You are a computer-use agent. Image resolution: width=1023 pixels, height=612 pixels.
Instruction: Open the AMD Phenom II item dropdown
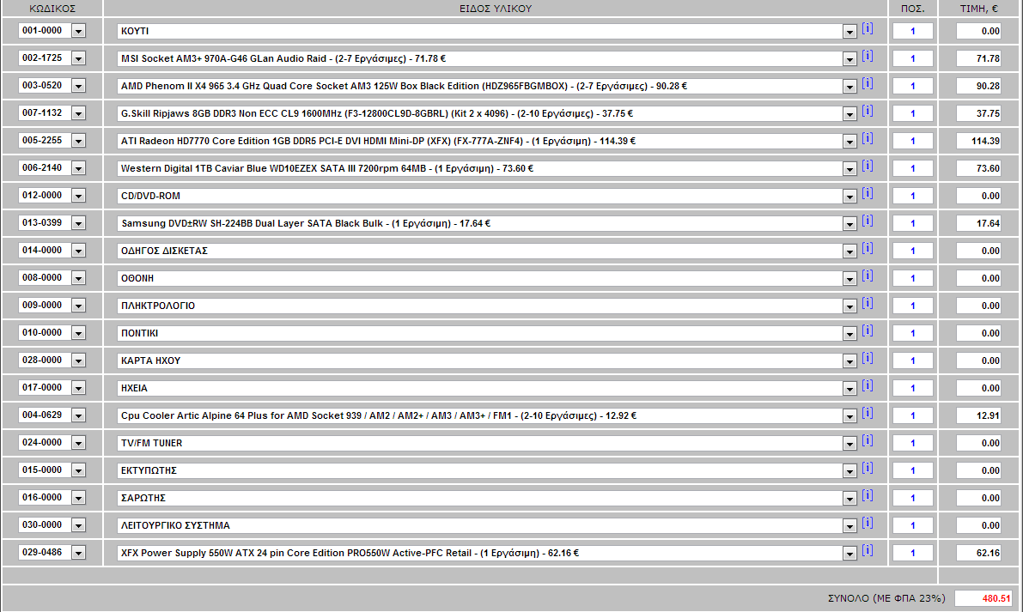click(x=849, y=87)
